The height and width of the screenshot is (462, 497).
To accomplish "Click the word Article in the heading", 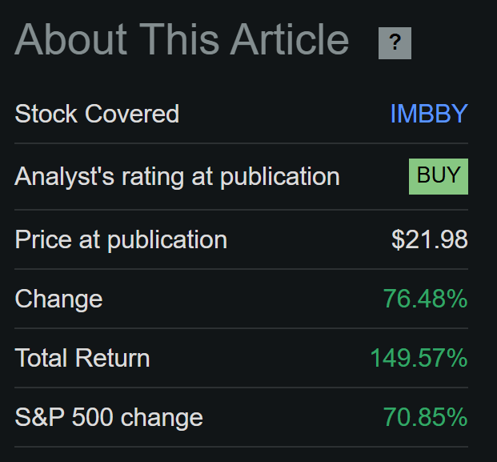I will pyautogui.click(x=290, y=40).
